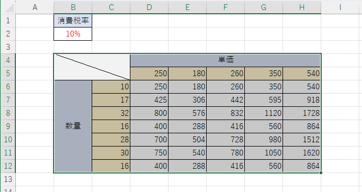
Task: Click the 消費税率 label cell
Action: 73,21
